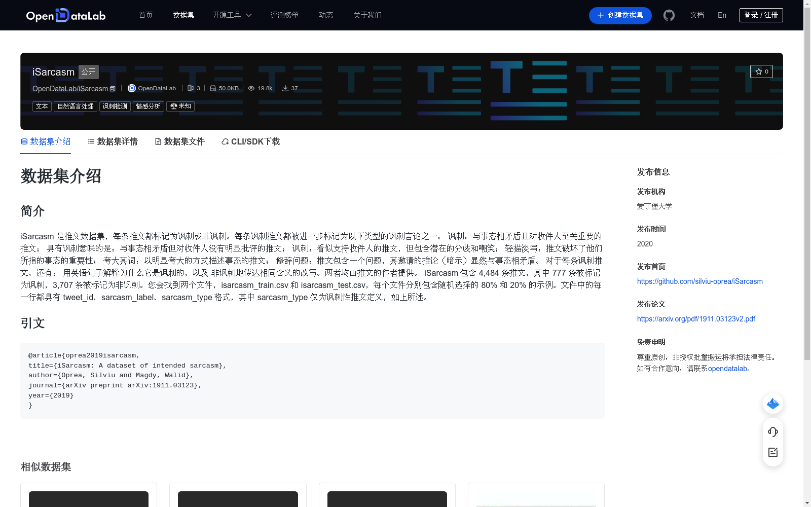Click the publisher name 爱丁堡大学
Image resolution: width=811 pixels, height=507 pixels.
(654, 206)
